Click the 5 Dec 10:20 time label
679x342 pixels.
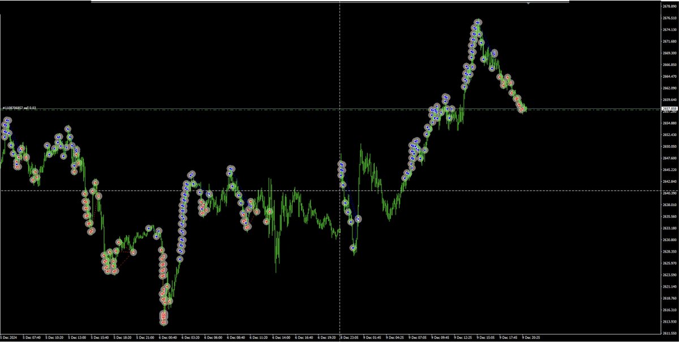54,337
